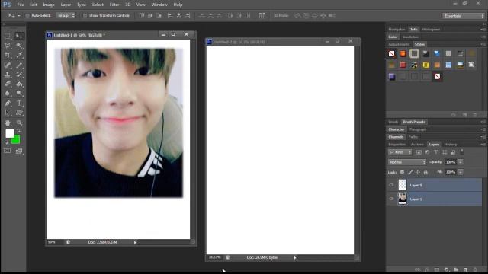Select the Blur tool
The height and width of the screenshot is (274, 488).
[x=7, y=94]
